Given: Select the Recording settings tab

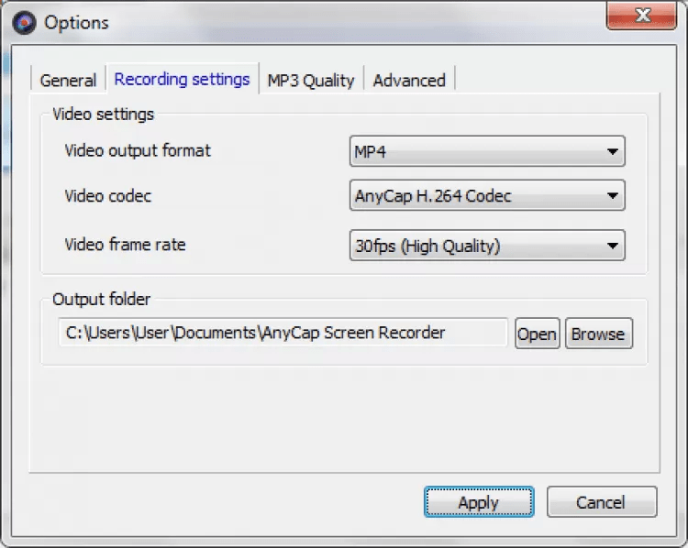Looking at the screenshot, I should 182,79.
